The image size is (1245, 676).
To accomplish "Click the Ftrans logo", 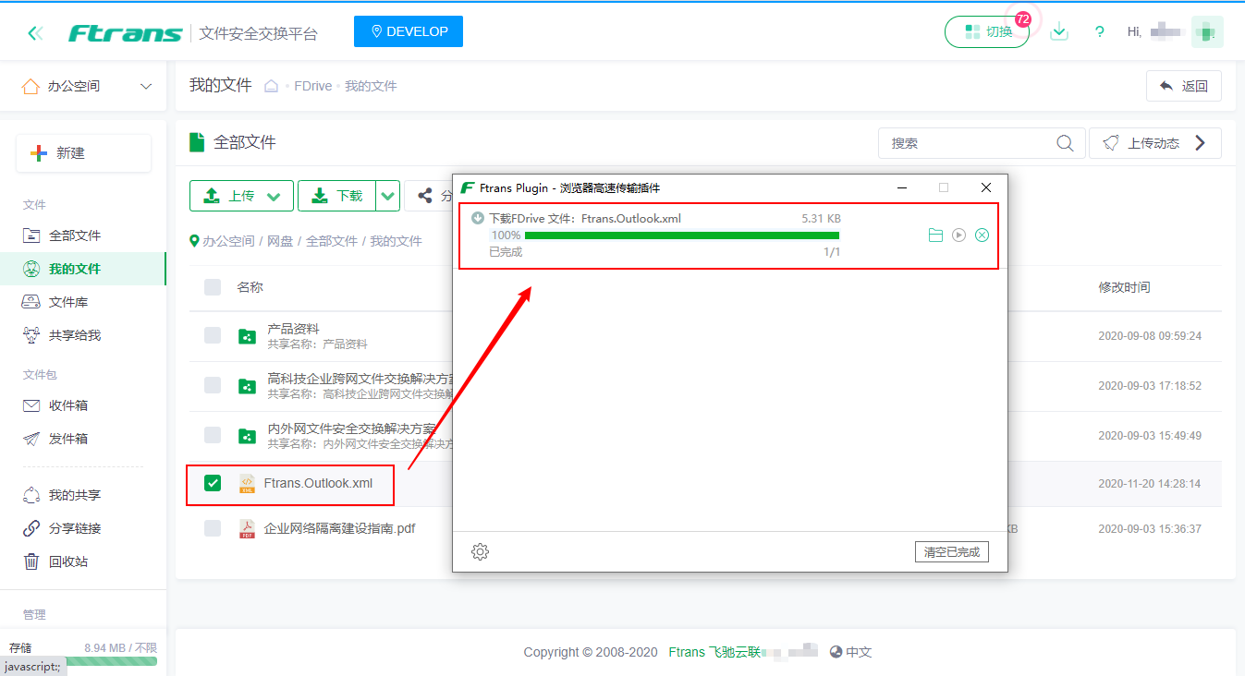I will tap(126, 33).
